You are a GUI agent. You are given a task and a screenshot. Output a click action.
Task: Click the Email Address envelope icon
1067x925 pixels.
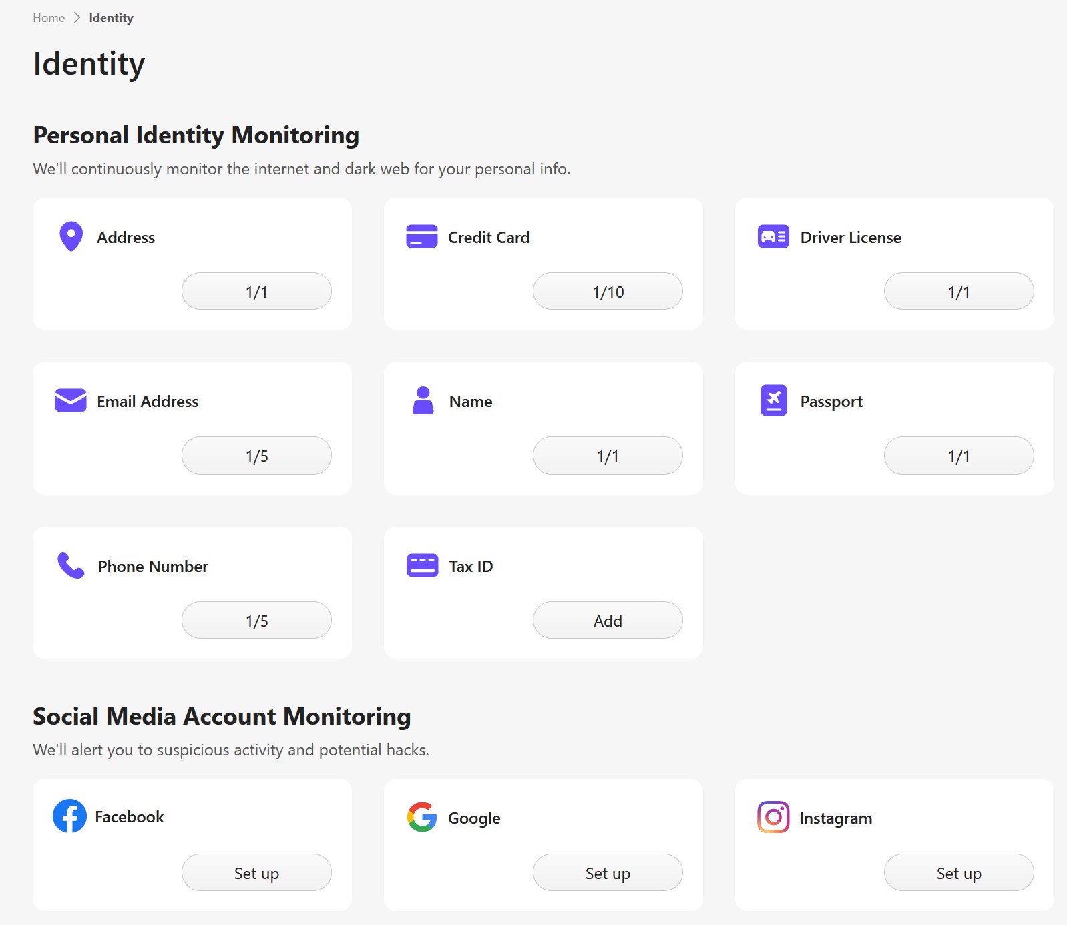coord(71,400)
